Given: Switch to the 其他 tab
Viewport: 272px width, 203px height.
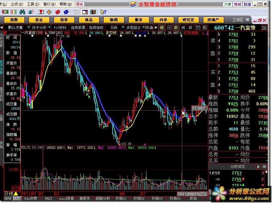Looking at the screenshot, I should 193,198.
